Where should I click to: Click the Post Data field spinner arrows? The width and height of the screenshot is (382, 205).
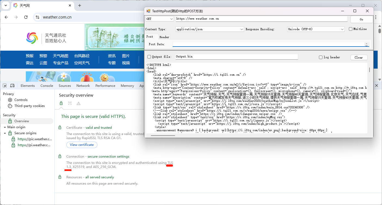click(x=367, y=44)
